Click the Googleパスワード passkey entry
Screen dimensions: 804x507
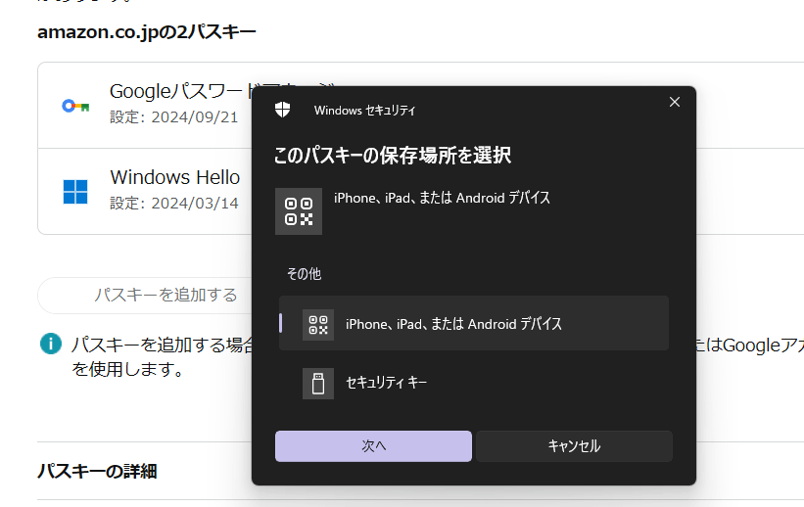pos(145,105)
